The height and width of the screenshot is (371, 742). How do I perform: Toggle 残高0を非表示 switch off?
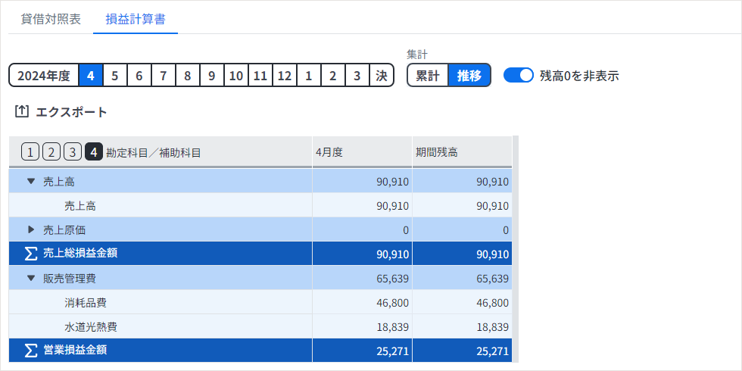tap(519, 76)
